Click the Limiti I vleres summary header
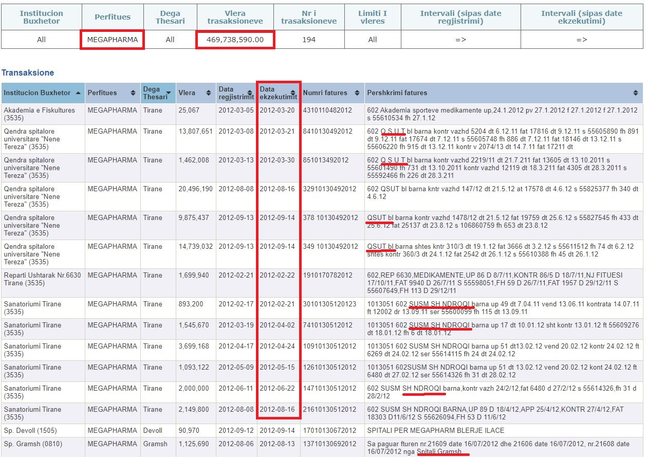 [x=372, y=17]
